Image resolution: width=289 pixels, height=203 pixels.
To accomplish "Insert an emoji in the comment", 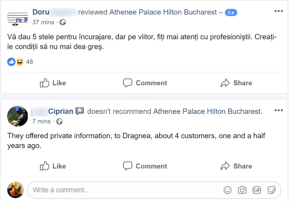I will click(x=227, y=190).
